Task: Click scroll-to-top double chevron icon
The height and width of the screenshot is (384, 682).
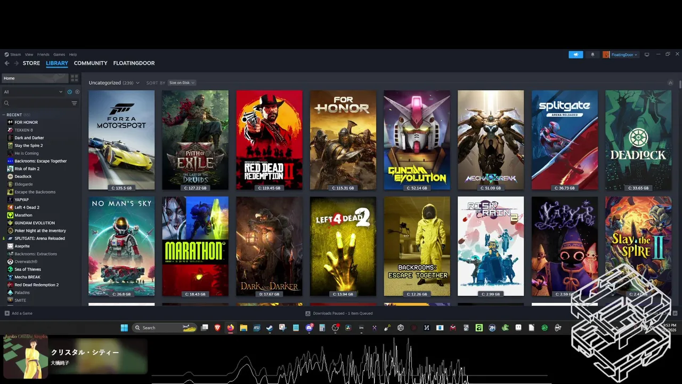Action: (x=670, y=83)
